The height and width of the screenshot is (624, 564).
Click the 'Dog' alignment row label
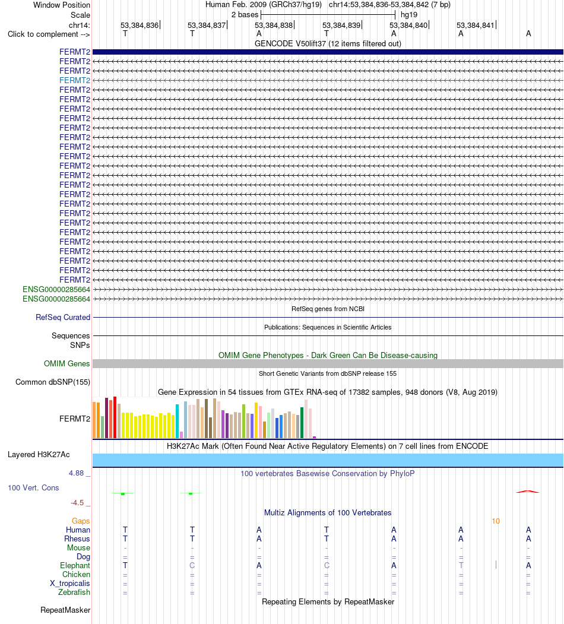pyautogui.click(x=83, y=557)
